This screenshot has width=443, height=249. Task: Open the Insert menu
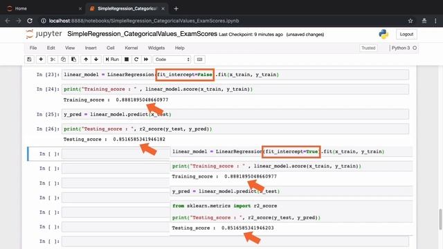click(x=91, y=48)
